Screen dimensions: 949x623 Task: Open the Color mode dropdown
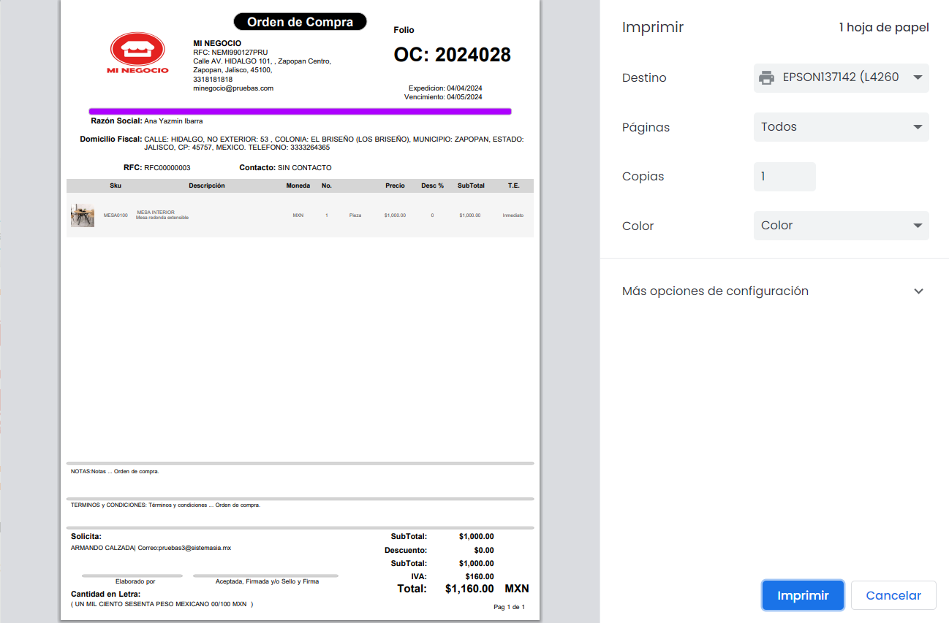841,226
